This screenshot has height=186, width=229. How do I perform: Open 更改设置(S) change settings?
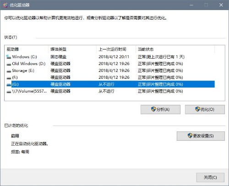[x=201, y=136]
